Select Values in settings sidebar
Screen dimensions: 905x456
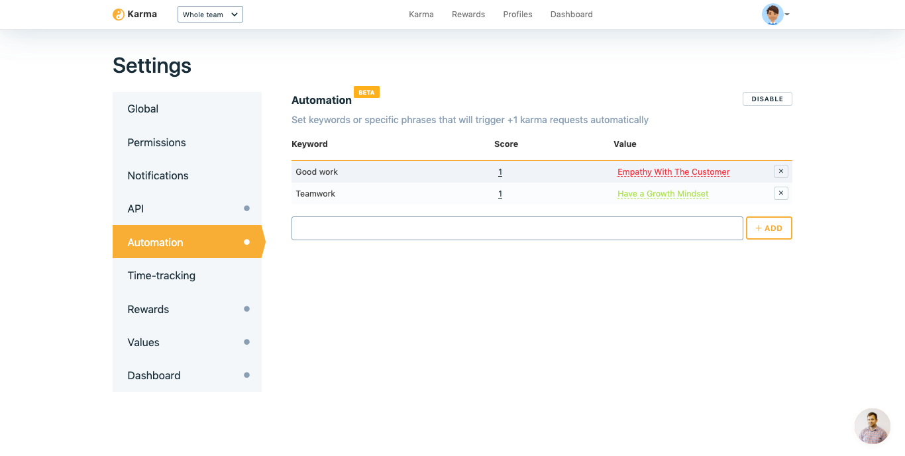187,342
